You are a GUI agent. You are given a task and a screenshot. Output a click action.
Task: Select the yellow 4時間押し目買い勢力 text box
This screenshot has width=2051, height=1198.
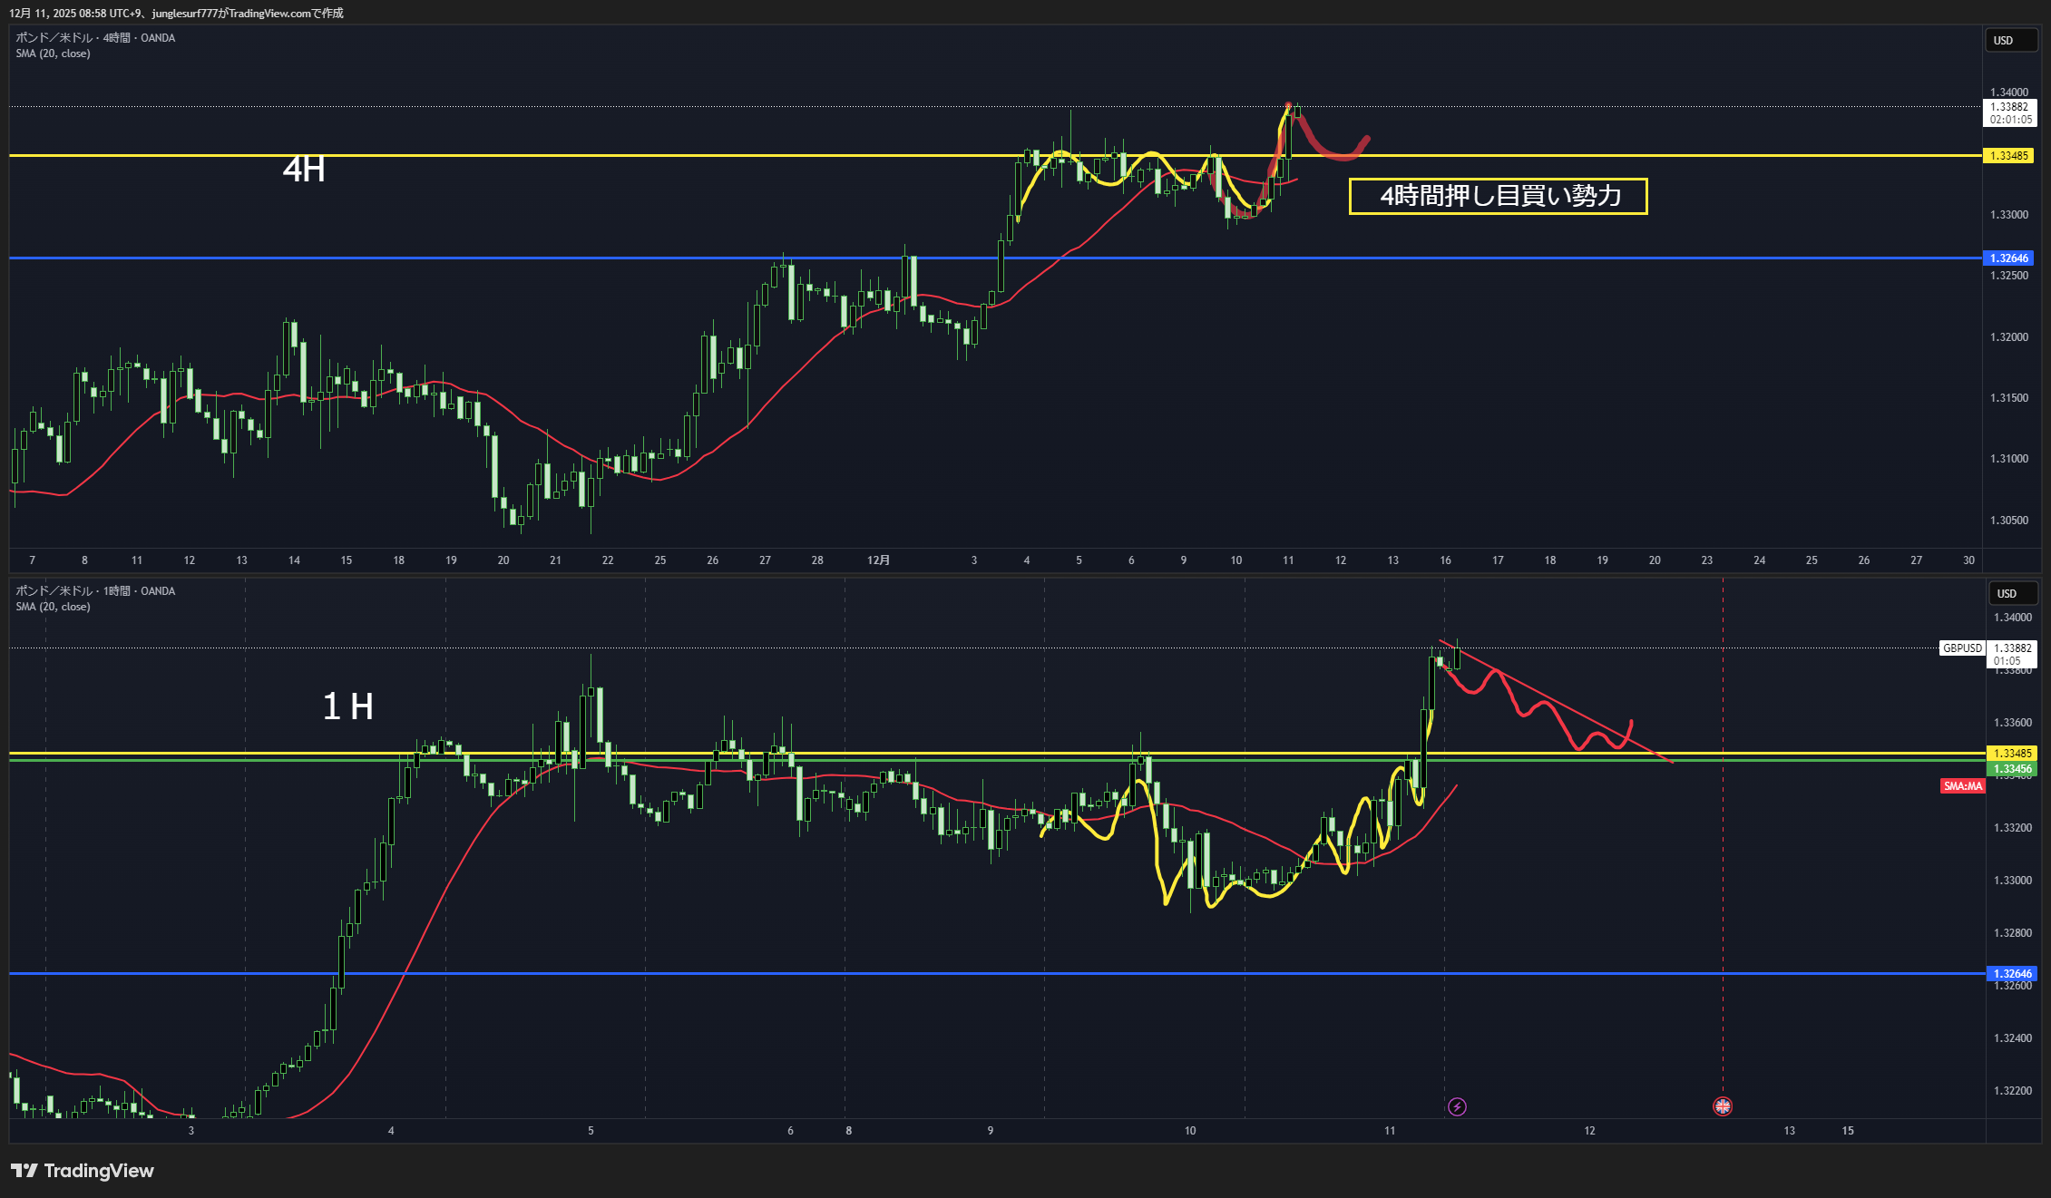tap(1498, 196)
